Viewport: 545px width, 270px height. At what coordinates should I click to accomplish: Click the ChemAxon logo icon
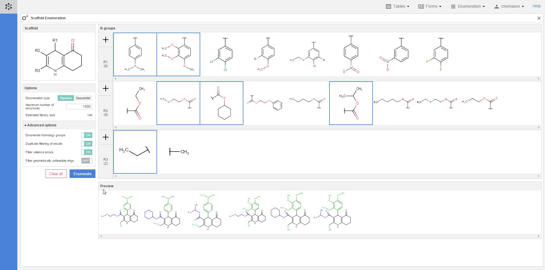(9, 7)
